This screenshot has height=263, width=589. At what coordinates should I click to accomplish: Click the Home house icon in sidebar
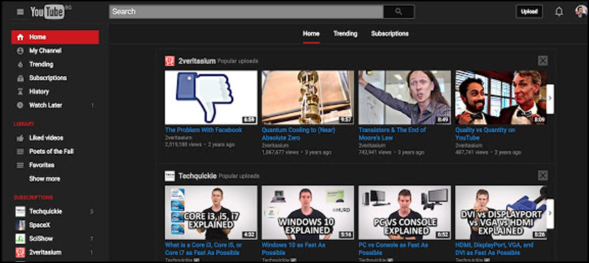pyautogui.click(x=20, y=37)
